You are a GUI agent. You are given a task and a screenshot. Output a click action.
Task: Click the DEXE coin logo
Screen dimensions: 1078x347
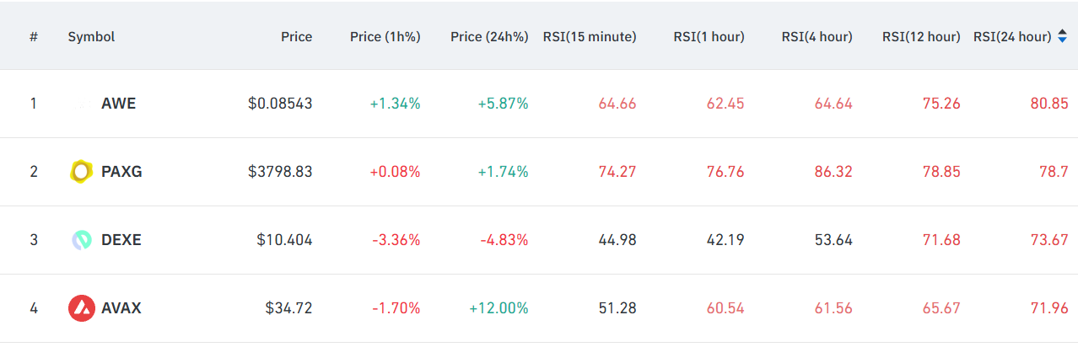click(81, 240)
